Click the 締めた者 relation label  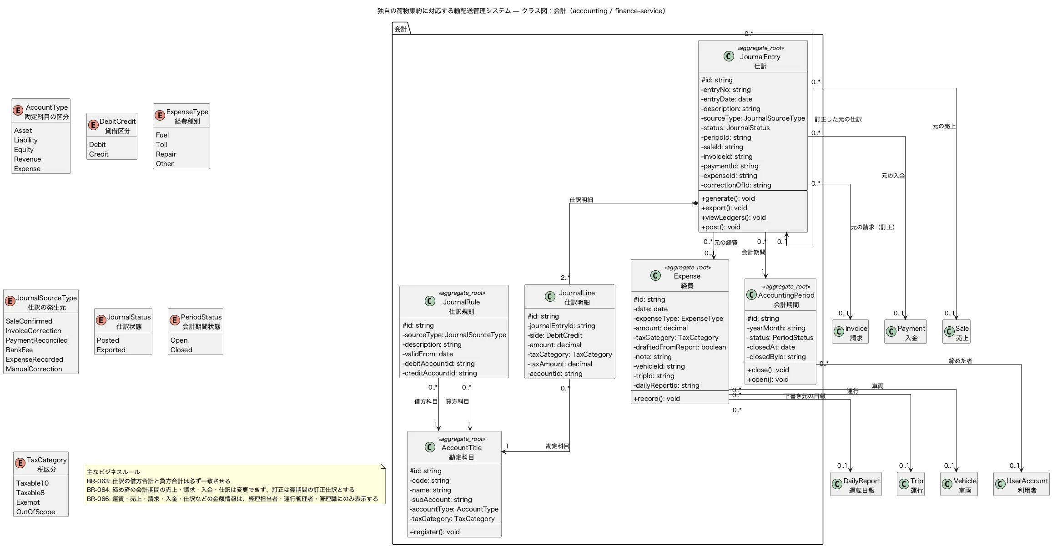pyautogui.click(x=960, y=361)
